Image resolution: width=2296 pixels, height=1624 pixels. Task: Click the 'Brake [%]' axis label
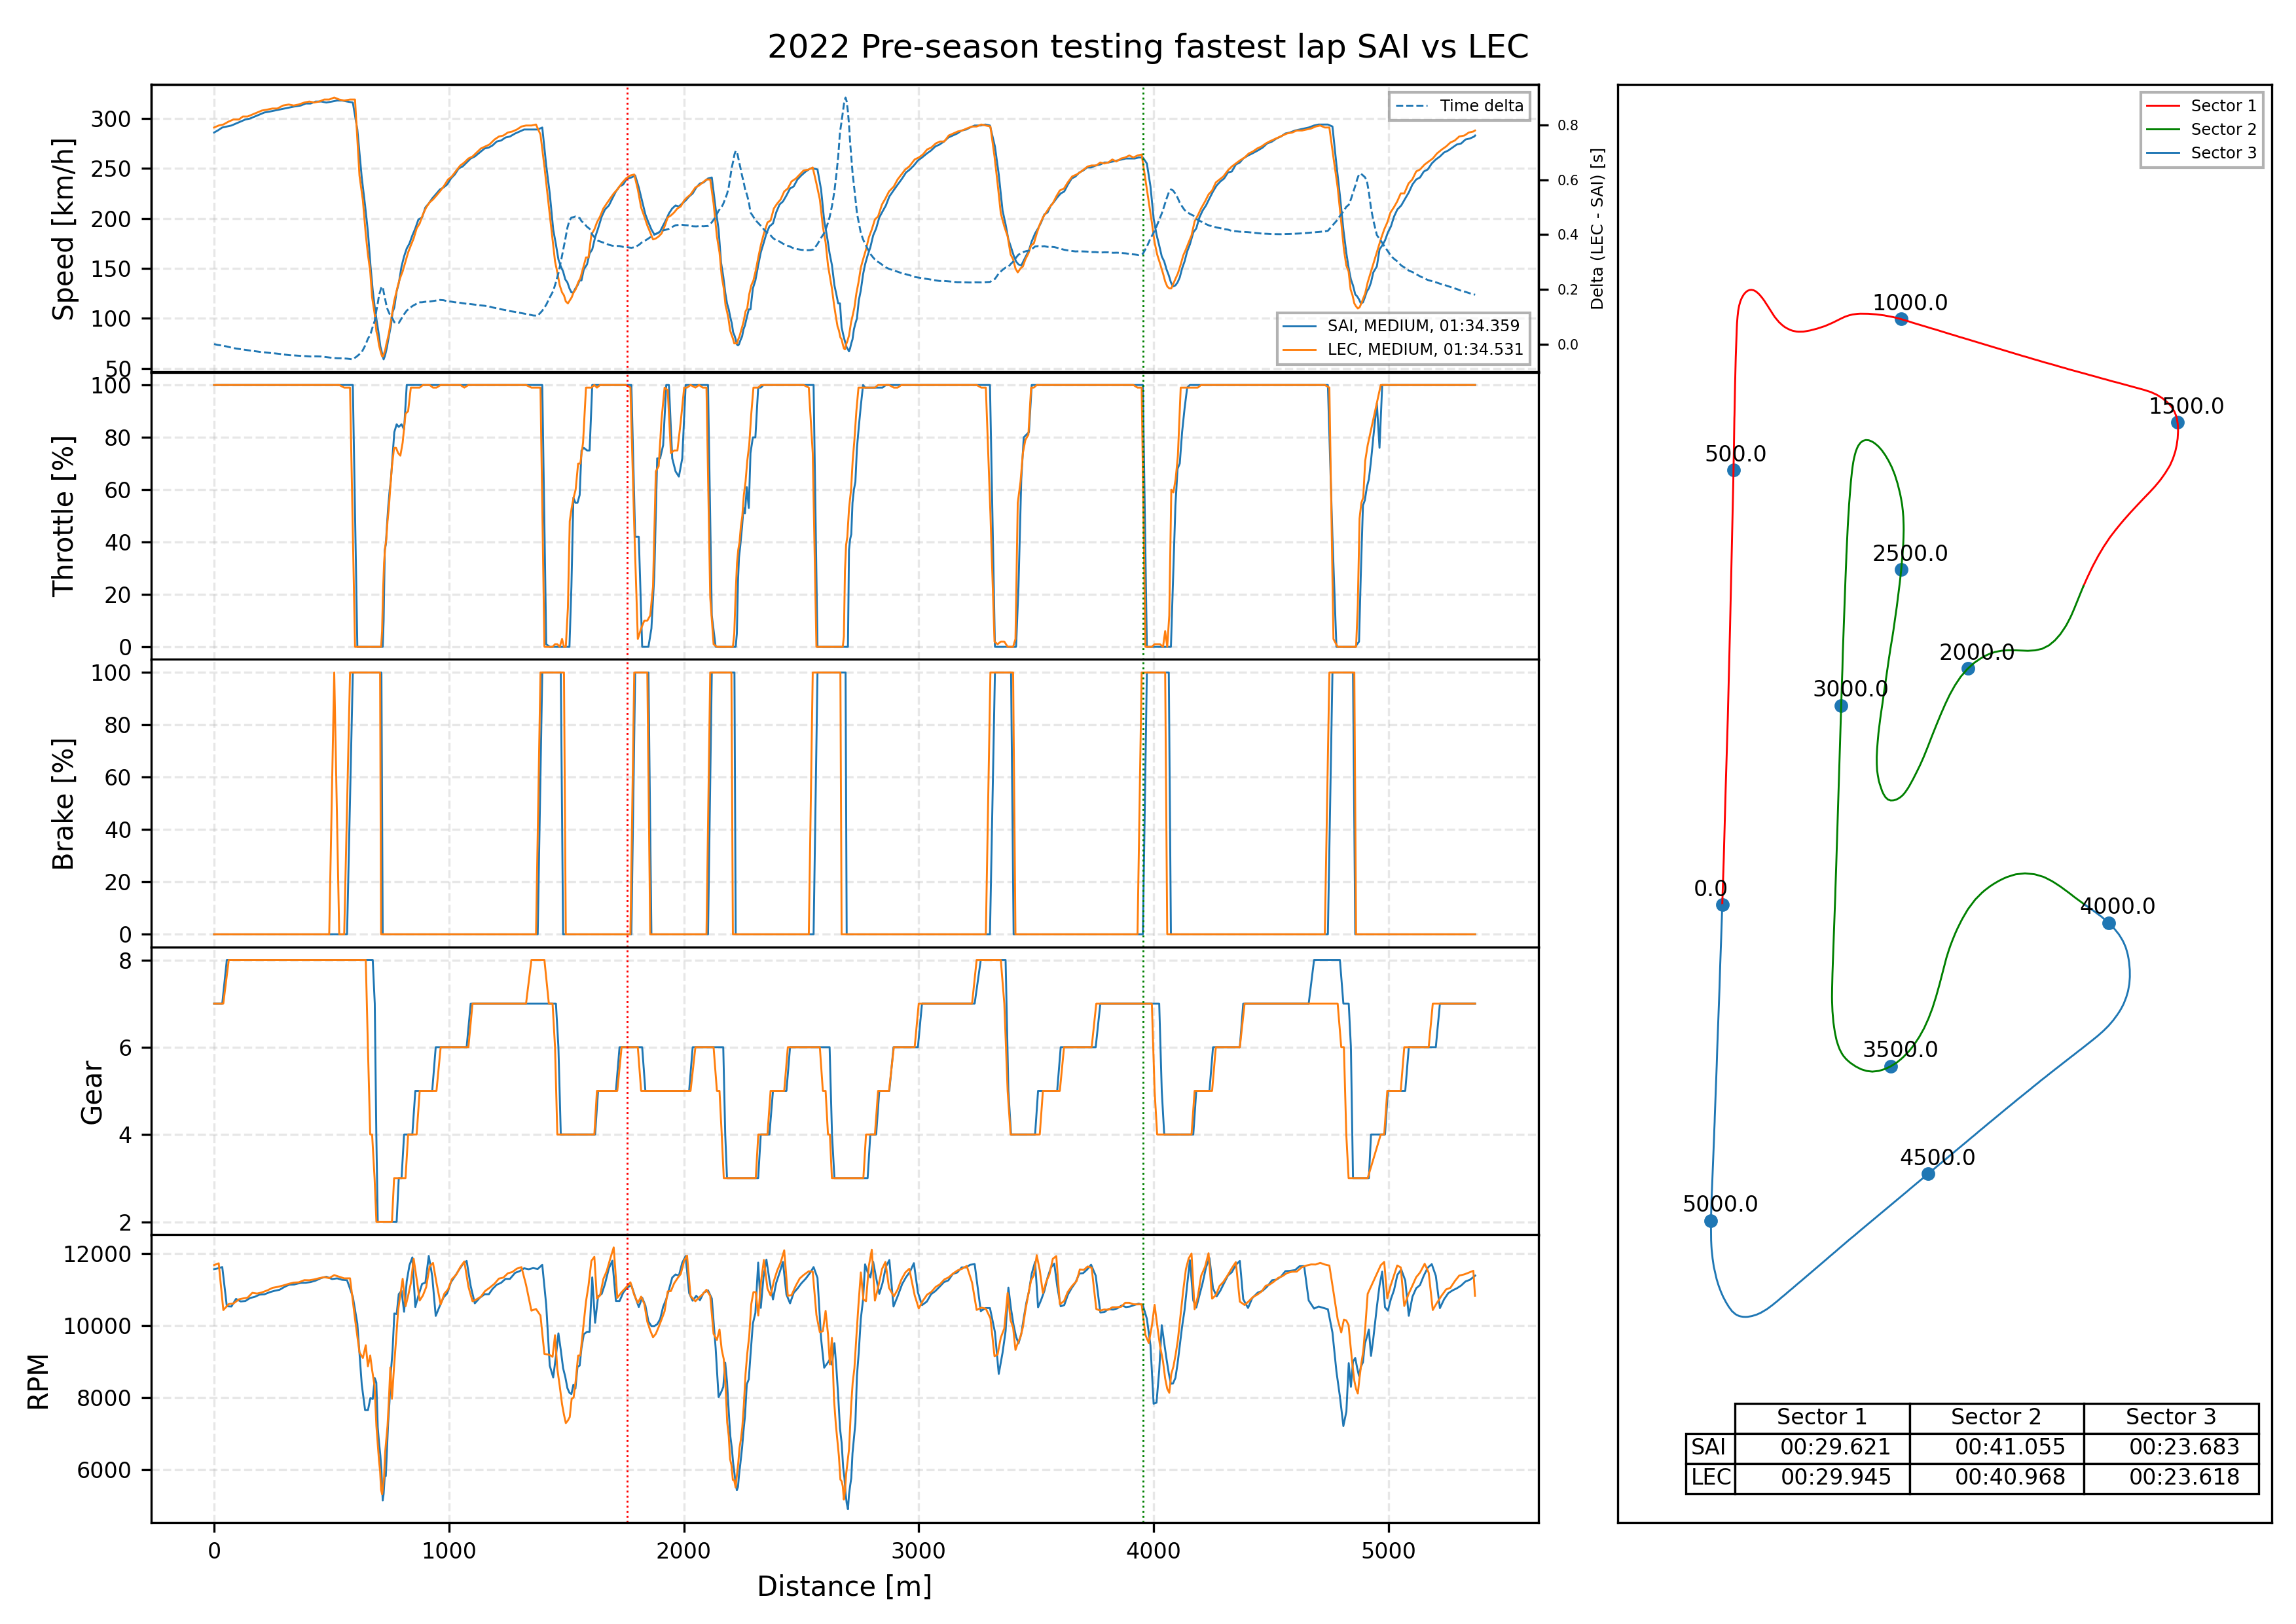coord(64,804)
